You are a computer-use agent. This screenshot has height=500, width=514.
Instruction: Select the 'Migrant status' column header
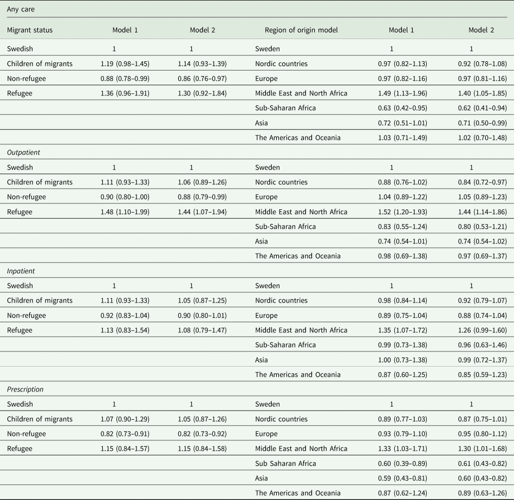(30, 30)
